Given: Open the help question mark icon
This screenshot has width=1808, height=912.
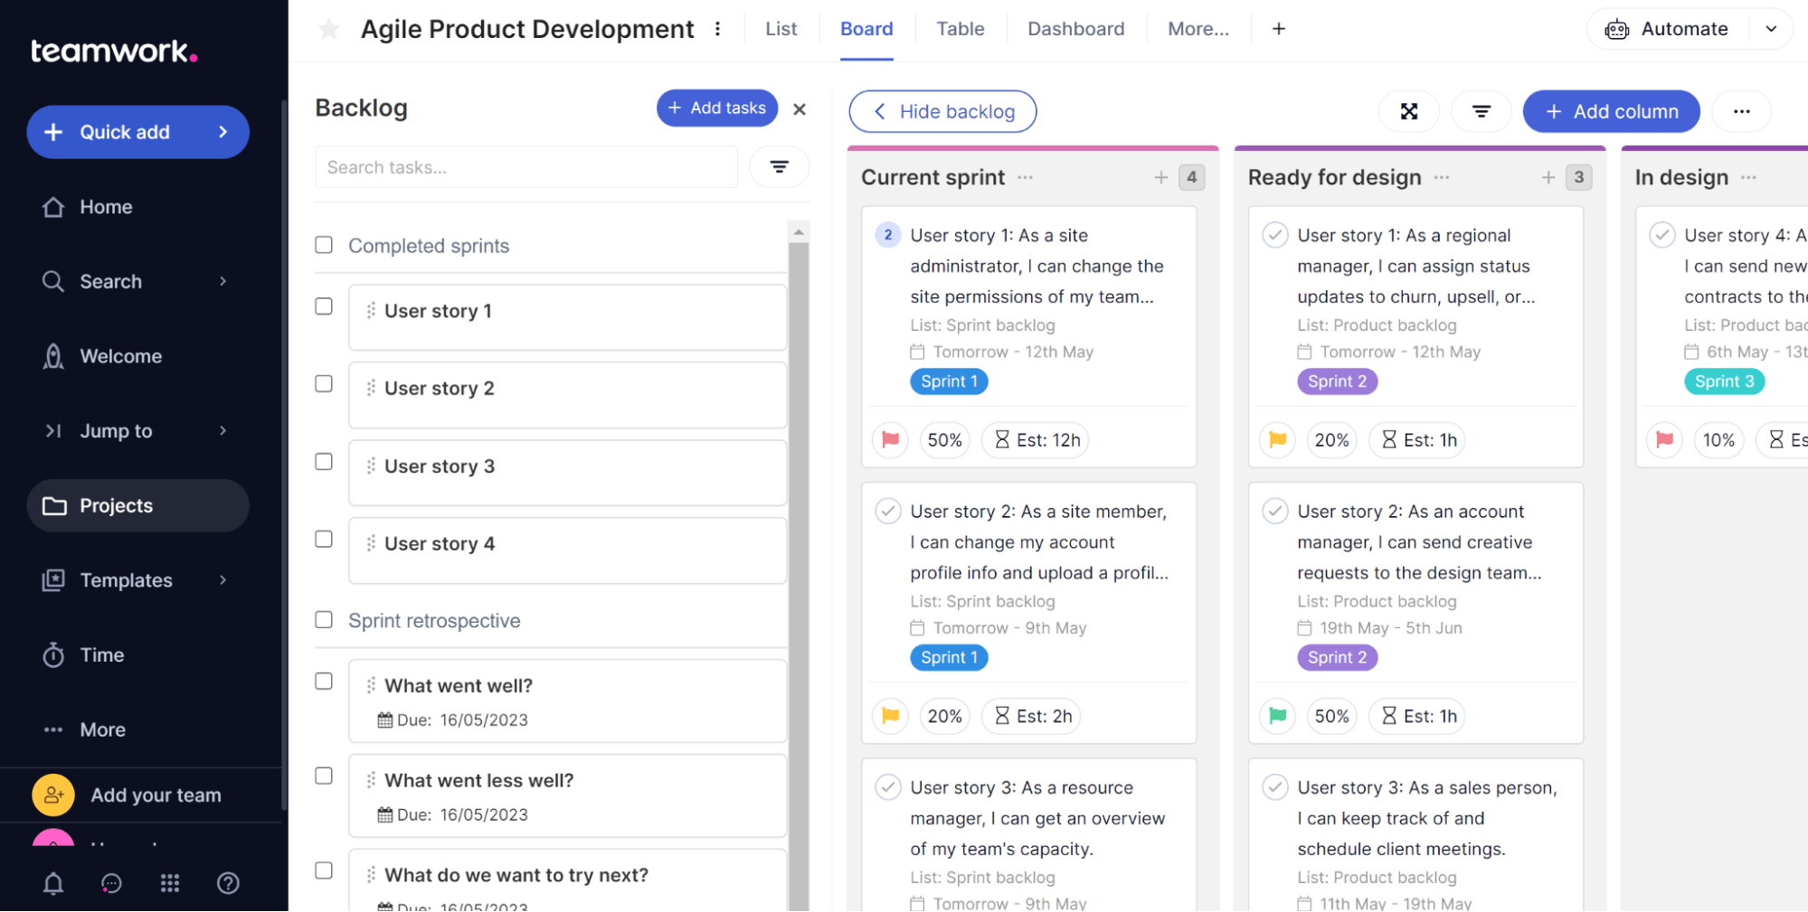Looking at the screenshot, I should pos(228,883).
